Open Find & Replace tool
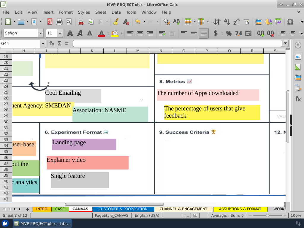The height and width of the screenshot is (228, 304). coord(167,22)
